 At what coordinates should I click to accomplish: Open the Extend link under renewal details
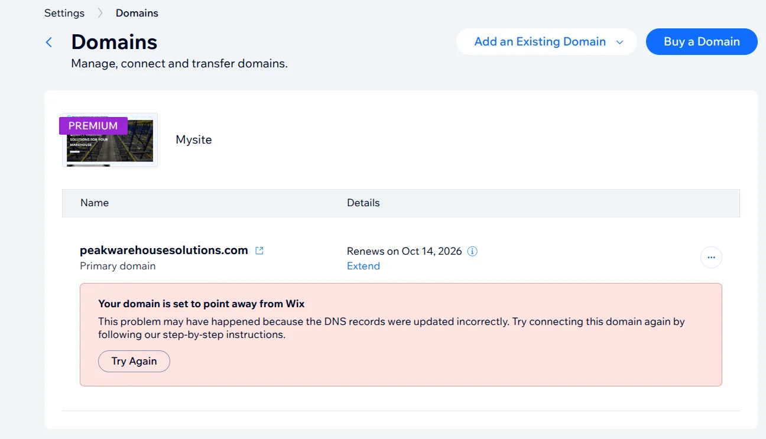[x=363, y=266]
